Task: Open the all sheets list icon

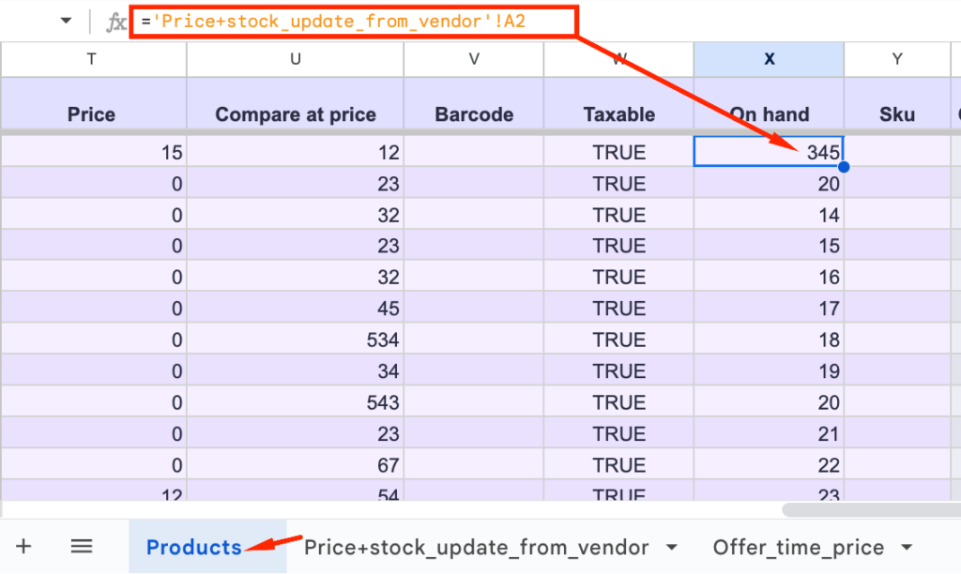Action: pos(82,547)
